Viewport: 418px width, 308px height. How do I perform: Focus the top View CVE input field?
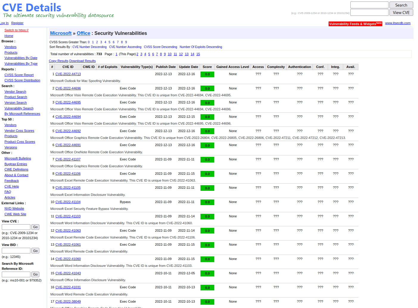tap(369, 13)
